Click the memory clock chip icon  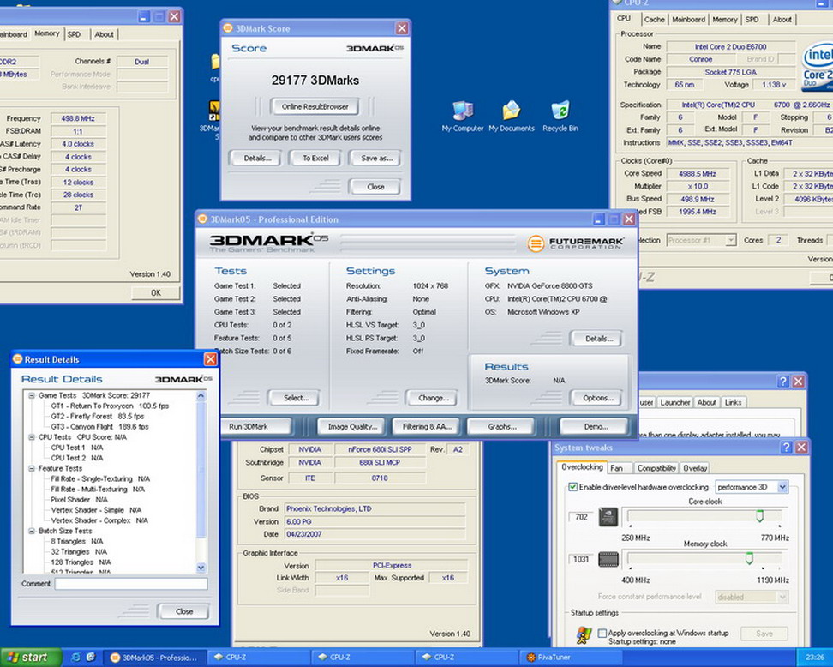click(608, 559)
